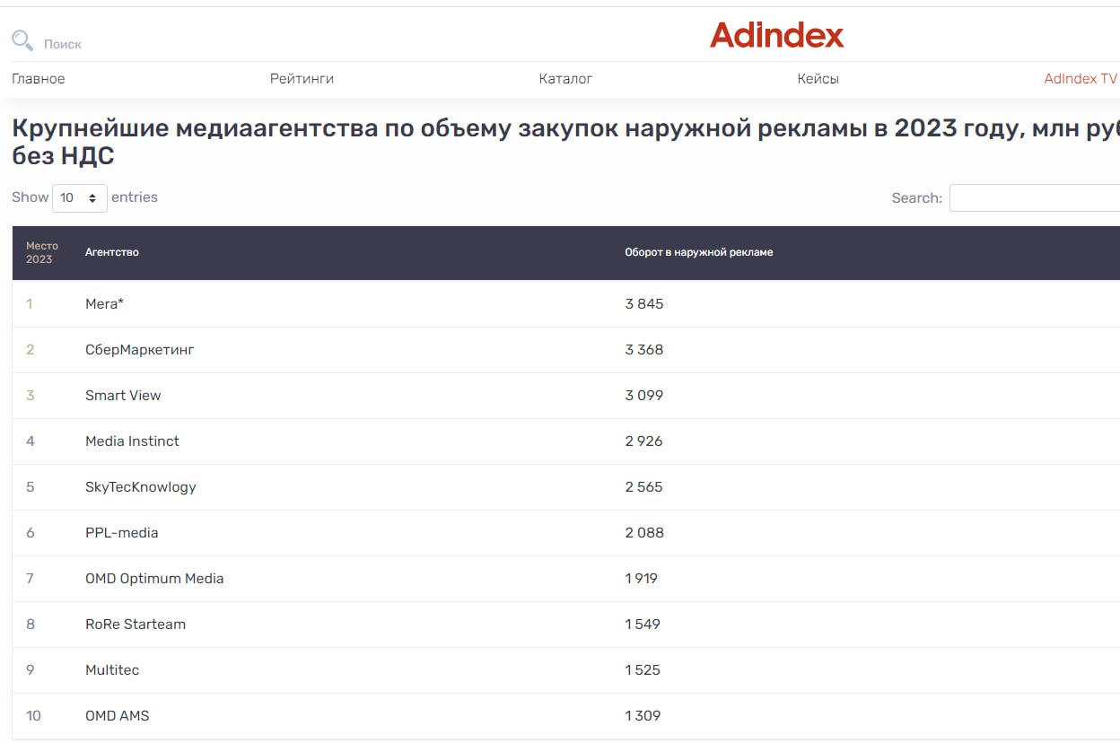Click rank number 1 beside Mera*
Screen dimensions: 1120x743
[x=29, y=304]
